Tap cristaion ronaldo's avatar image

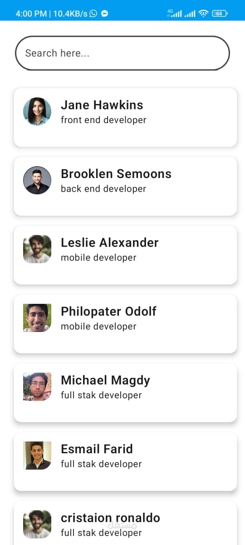37,524
